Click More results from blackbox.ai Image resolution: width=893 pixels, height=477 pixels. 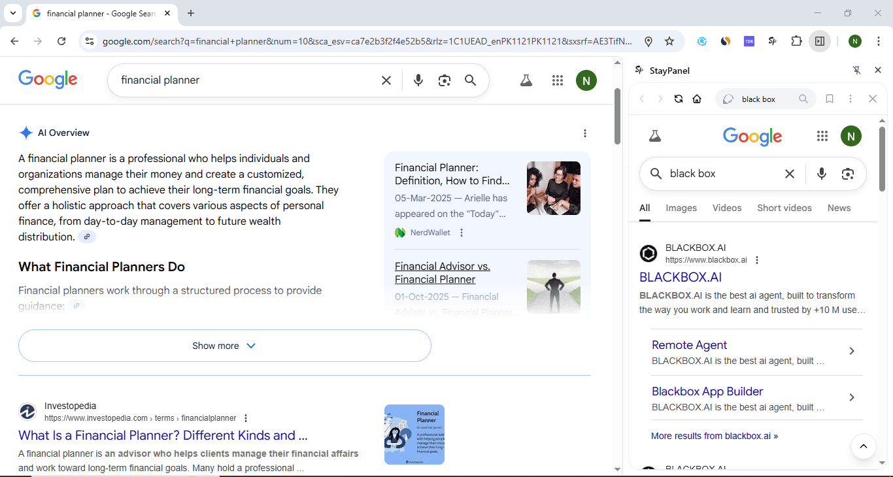(714, 435)
